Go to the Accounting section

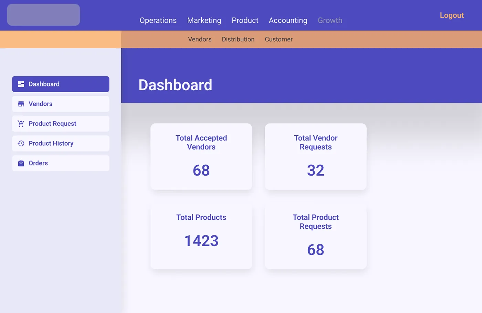[288, 20]
